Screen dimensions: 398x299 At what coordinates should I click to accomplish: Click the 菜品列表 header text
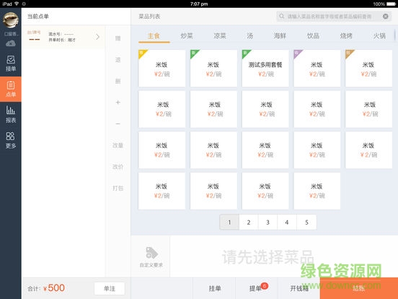[x=149, y=17]
